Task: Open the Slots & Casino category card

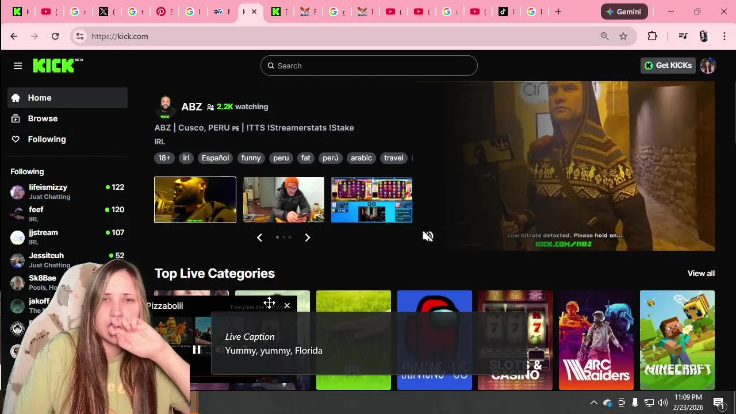Action: [515, 340]
